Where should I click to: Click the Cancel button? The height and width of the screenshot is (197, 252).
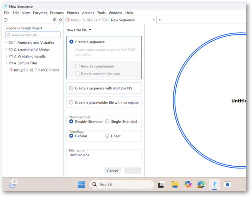click(112, 171)
